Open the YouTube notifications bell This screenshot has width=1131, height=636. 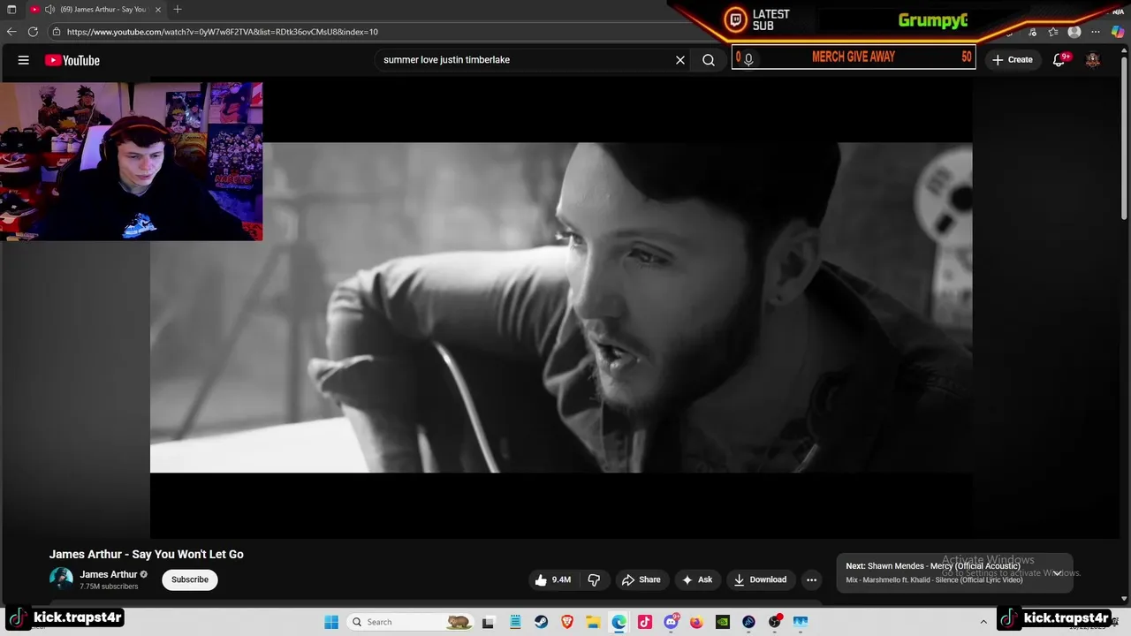point(1059,60)
